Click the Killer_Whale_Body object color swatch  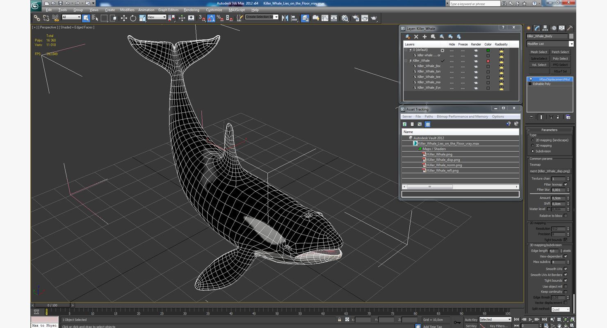point(571,36)
